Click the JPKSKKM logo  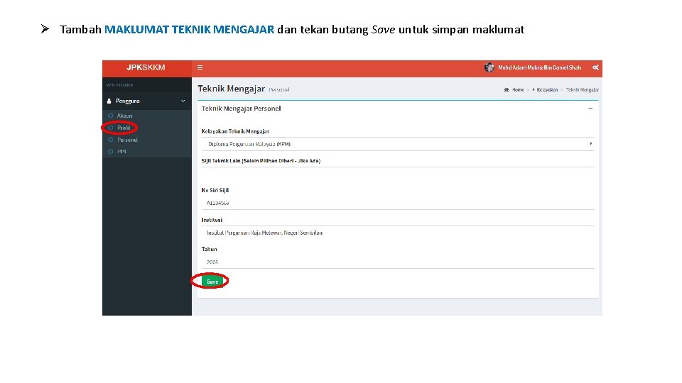point(146,67)
